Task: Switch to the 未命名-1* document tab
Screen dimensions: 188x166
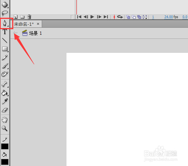Action: click(24, 24)
